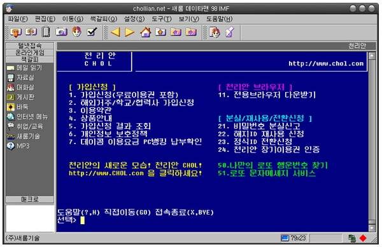The height and width of the screenshot is (247, 382).
Task: Go forward with the yellow right arrow
Action: click(x=130, y=32)
